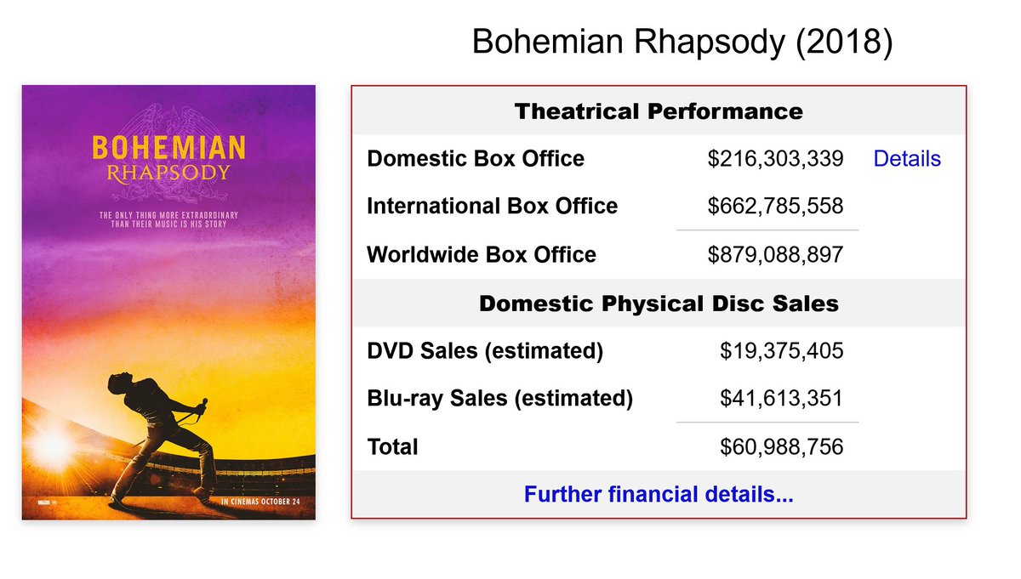Click the International Box Office label

click(x=493, y=207)
